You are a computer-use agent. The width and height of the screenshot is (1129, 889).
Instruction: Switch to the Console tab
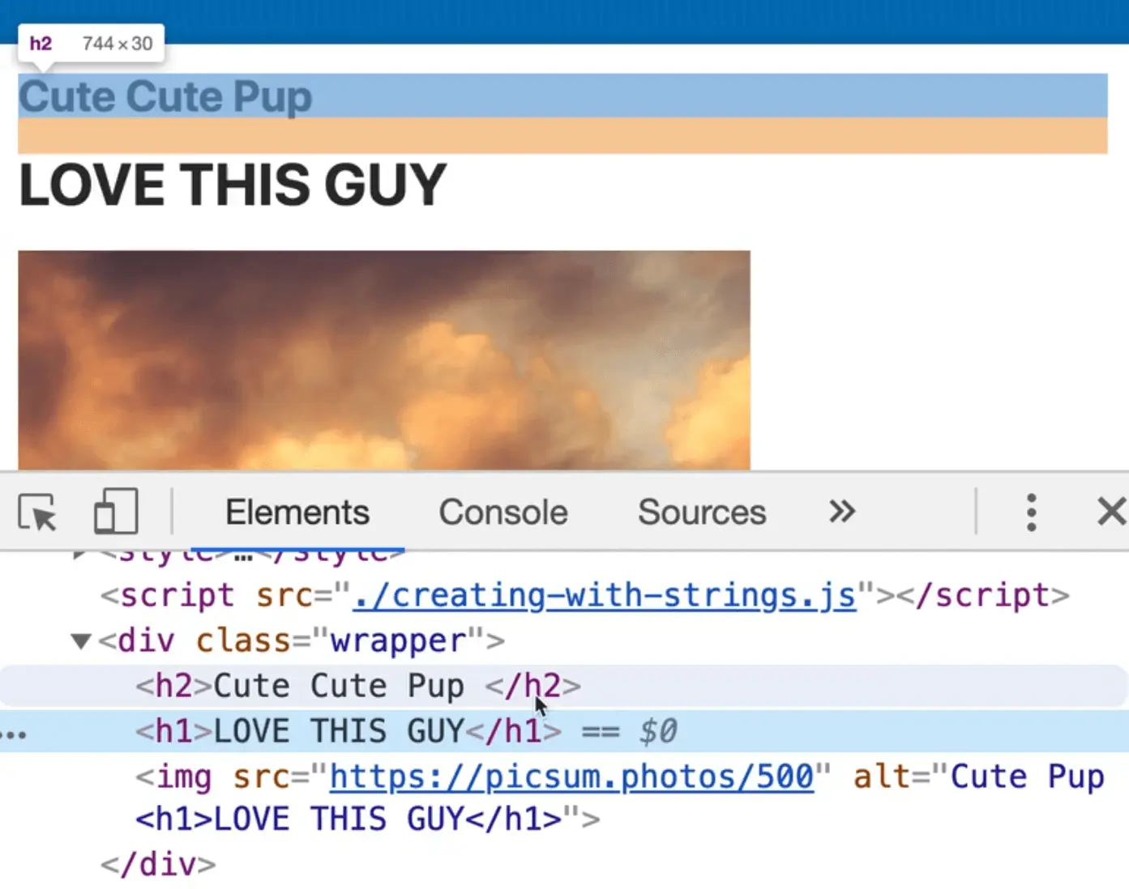coord(502,513)
